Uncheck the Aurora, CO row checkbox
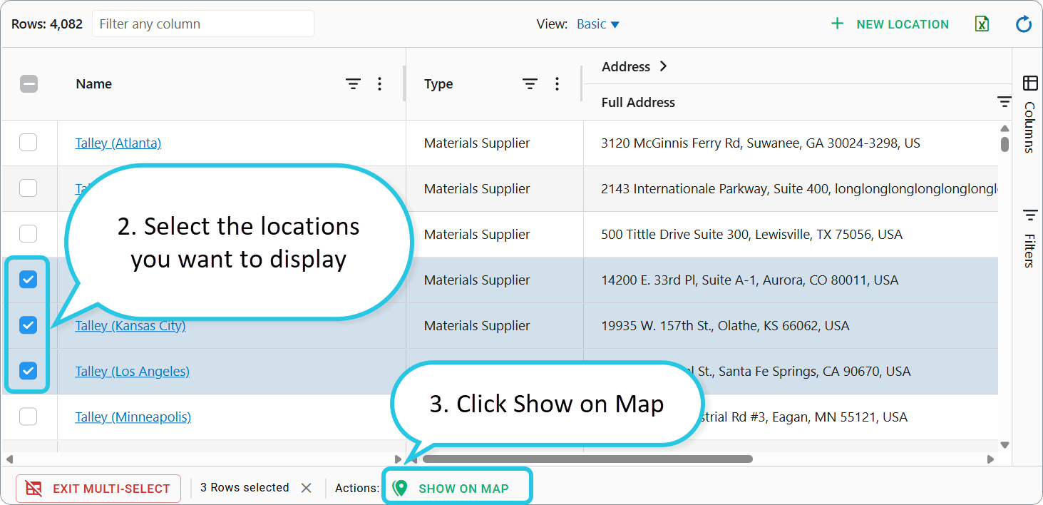This screenshot has width=1043, height=505. pyautogui.click(x=29, y=280)
